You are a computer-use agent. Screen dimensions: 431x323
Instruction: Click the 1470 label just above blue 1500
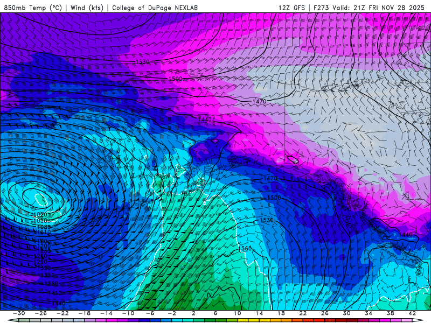(x=270, y=179)
